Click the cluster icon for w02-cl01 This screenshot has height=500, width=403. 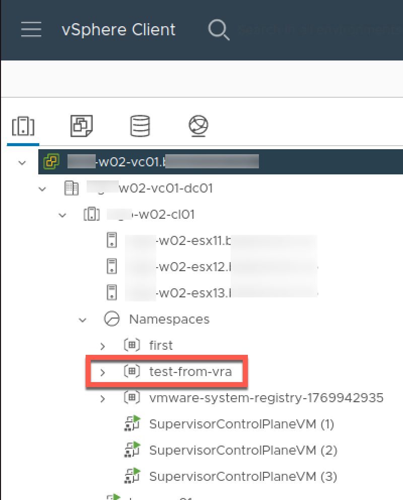[92, 214]
